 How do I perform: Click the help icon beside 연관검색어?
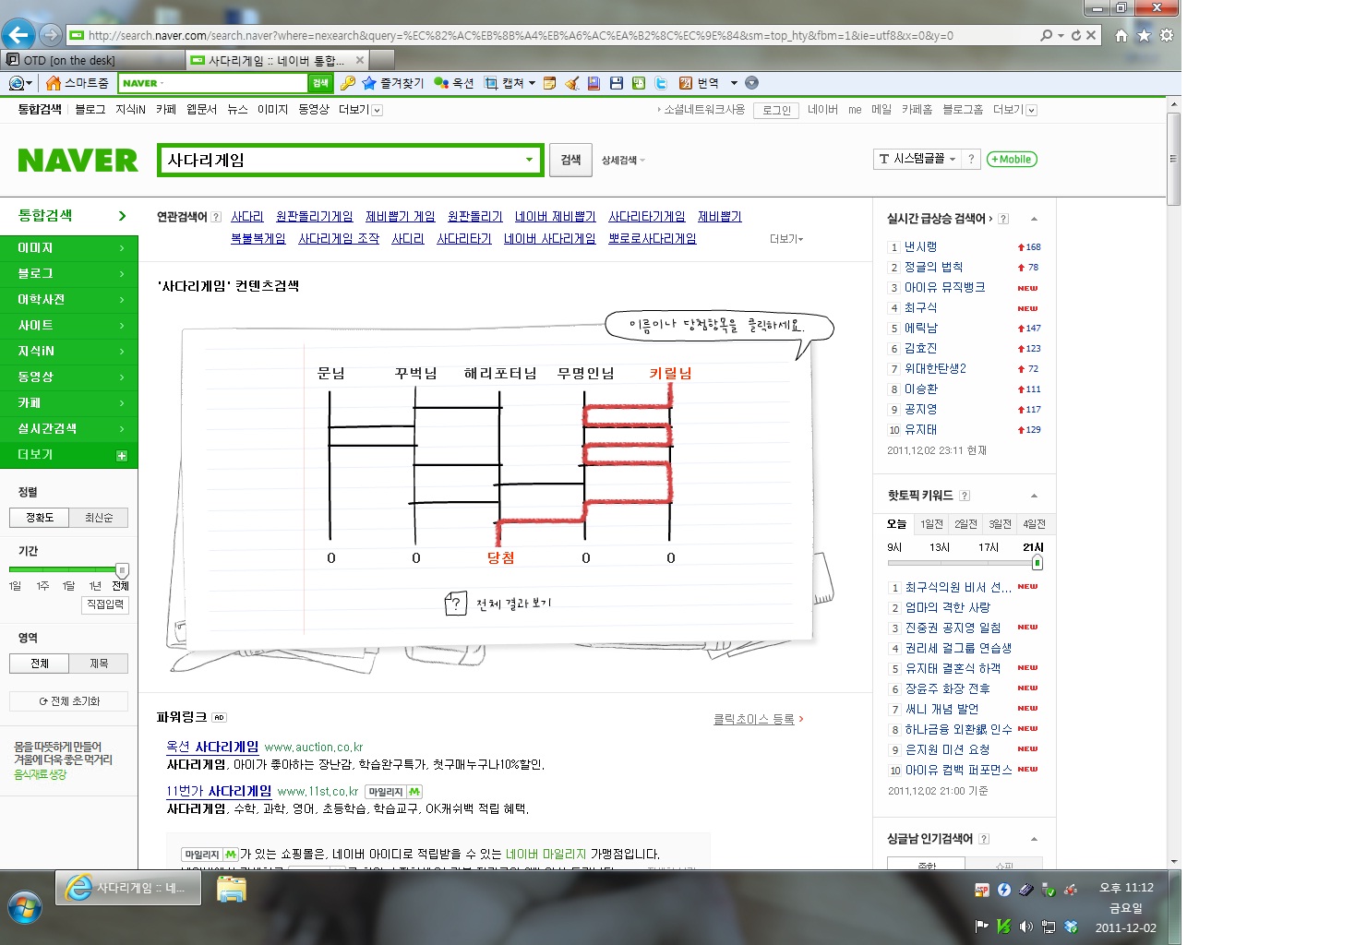pyautogui.click(x=216, y=217)
